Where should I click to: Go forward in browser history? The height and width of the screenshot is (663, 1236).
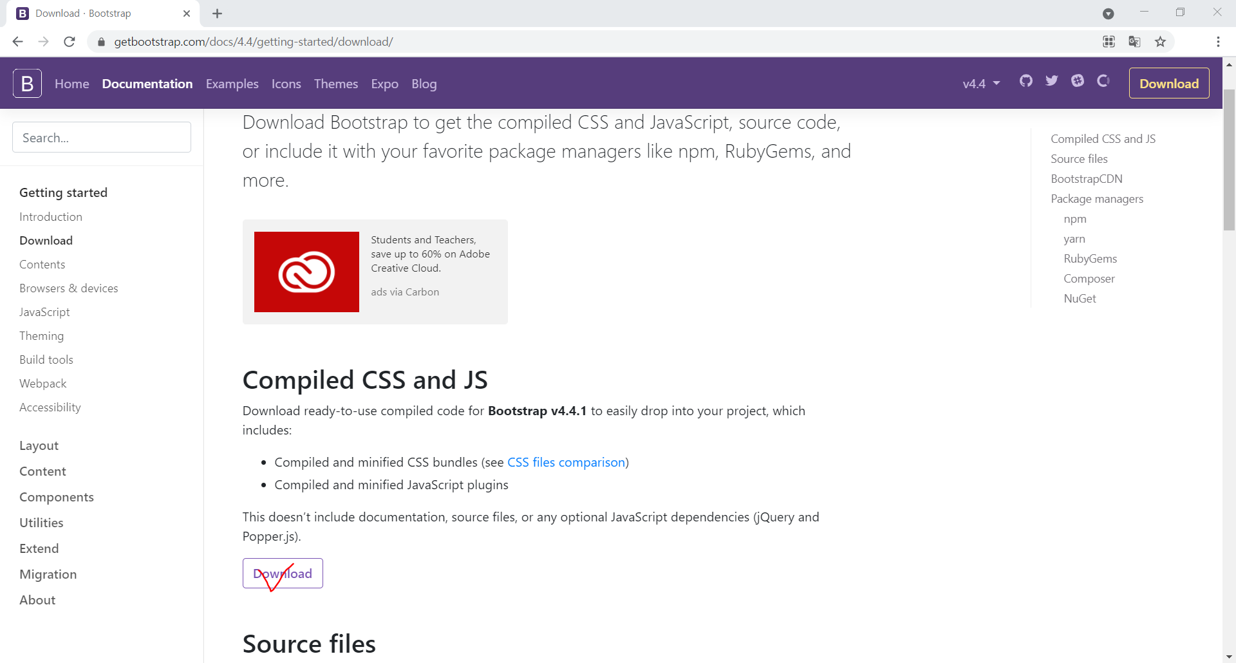coord(43,42)
